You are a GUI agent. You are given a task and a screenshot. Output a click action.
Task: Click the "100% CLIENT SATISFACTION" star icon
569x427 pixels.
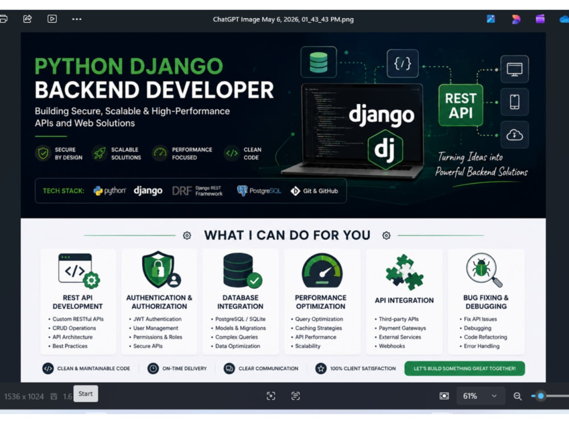(x=321, y=368)
